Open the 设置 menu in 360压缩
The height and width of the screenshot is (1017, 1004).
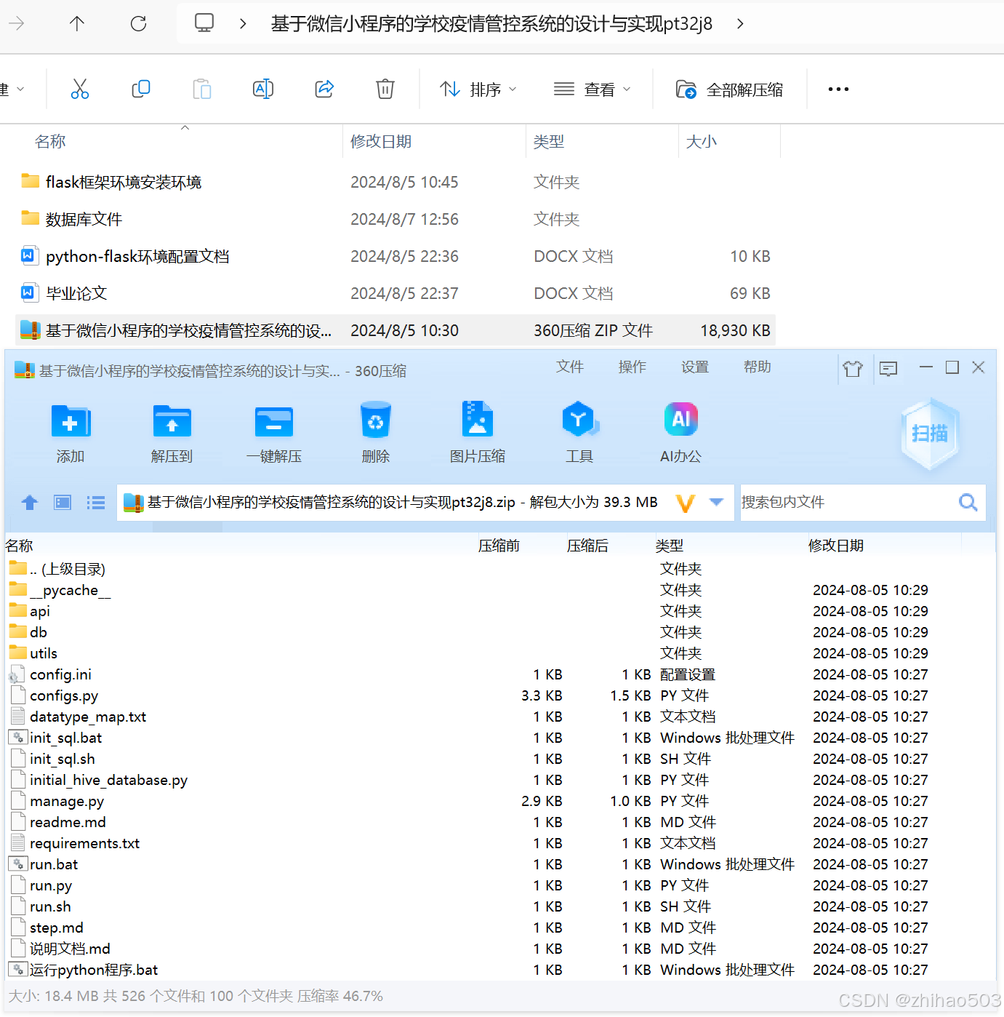click(695, 367)
